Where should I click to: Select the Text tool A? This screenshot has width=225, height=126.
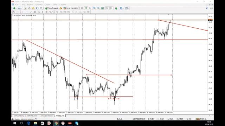point(43,12)
